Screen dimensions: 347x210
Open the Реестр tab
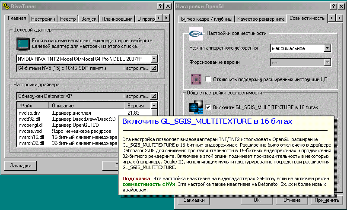68,19
